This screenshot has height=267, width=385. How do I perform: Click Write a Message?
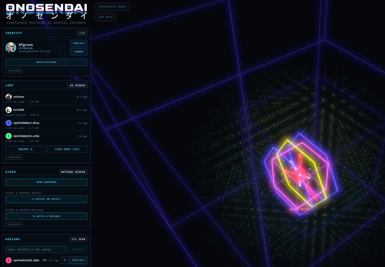[46, 216]
